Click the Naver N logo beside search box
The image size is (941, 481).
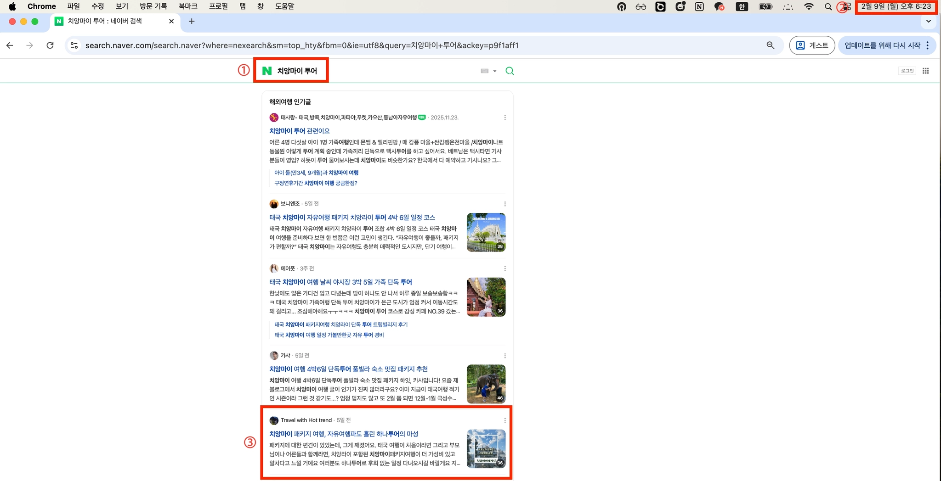(267, 71)
